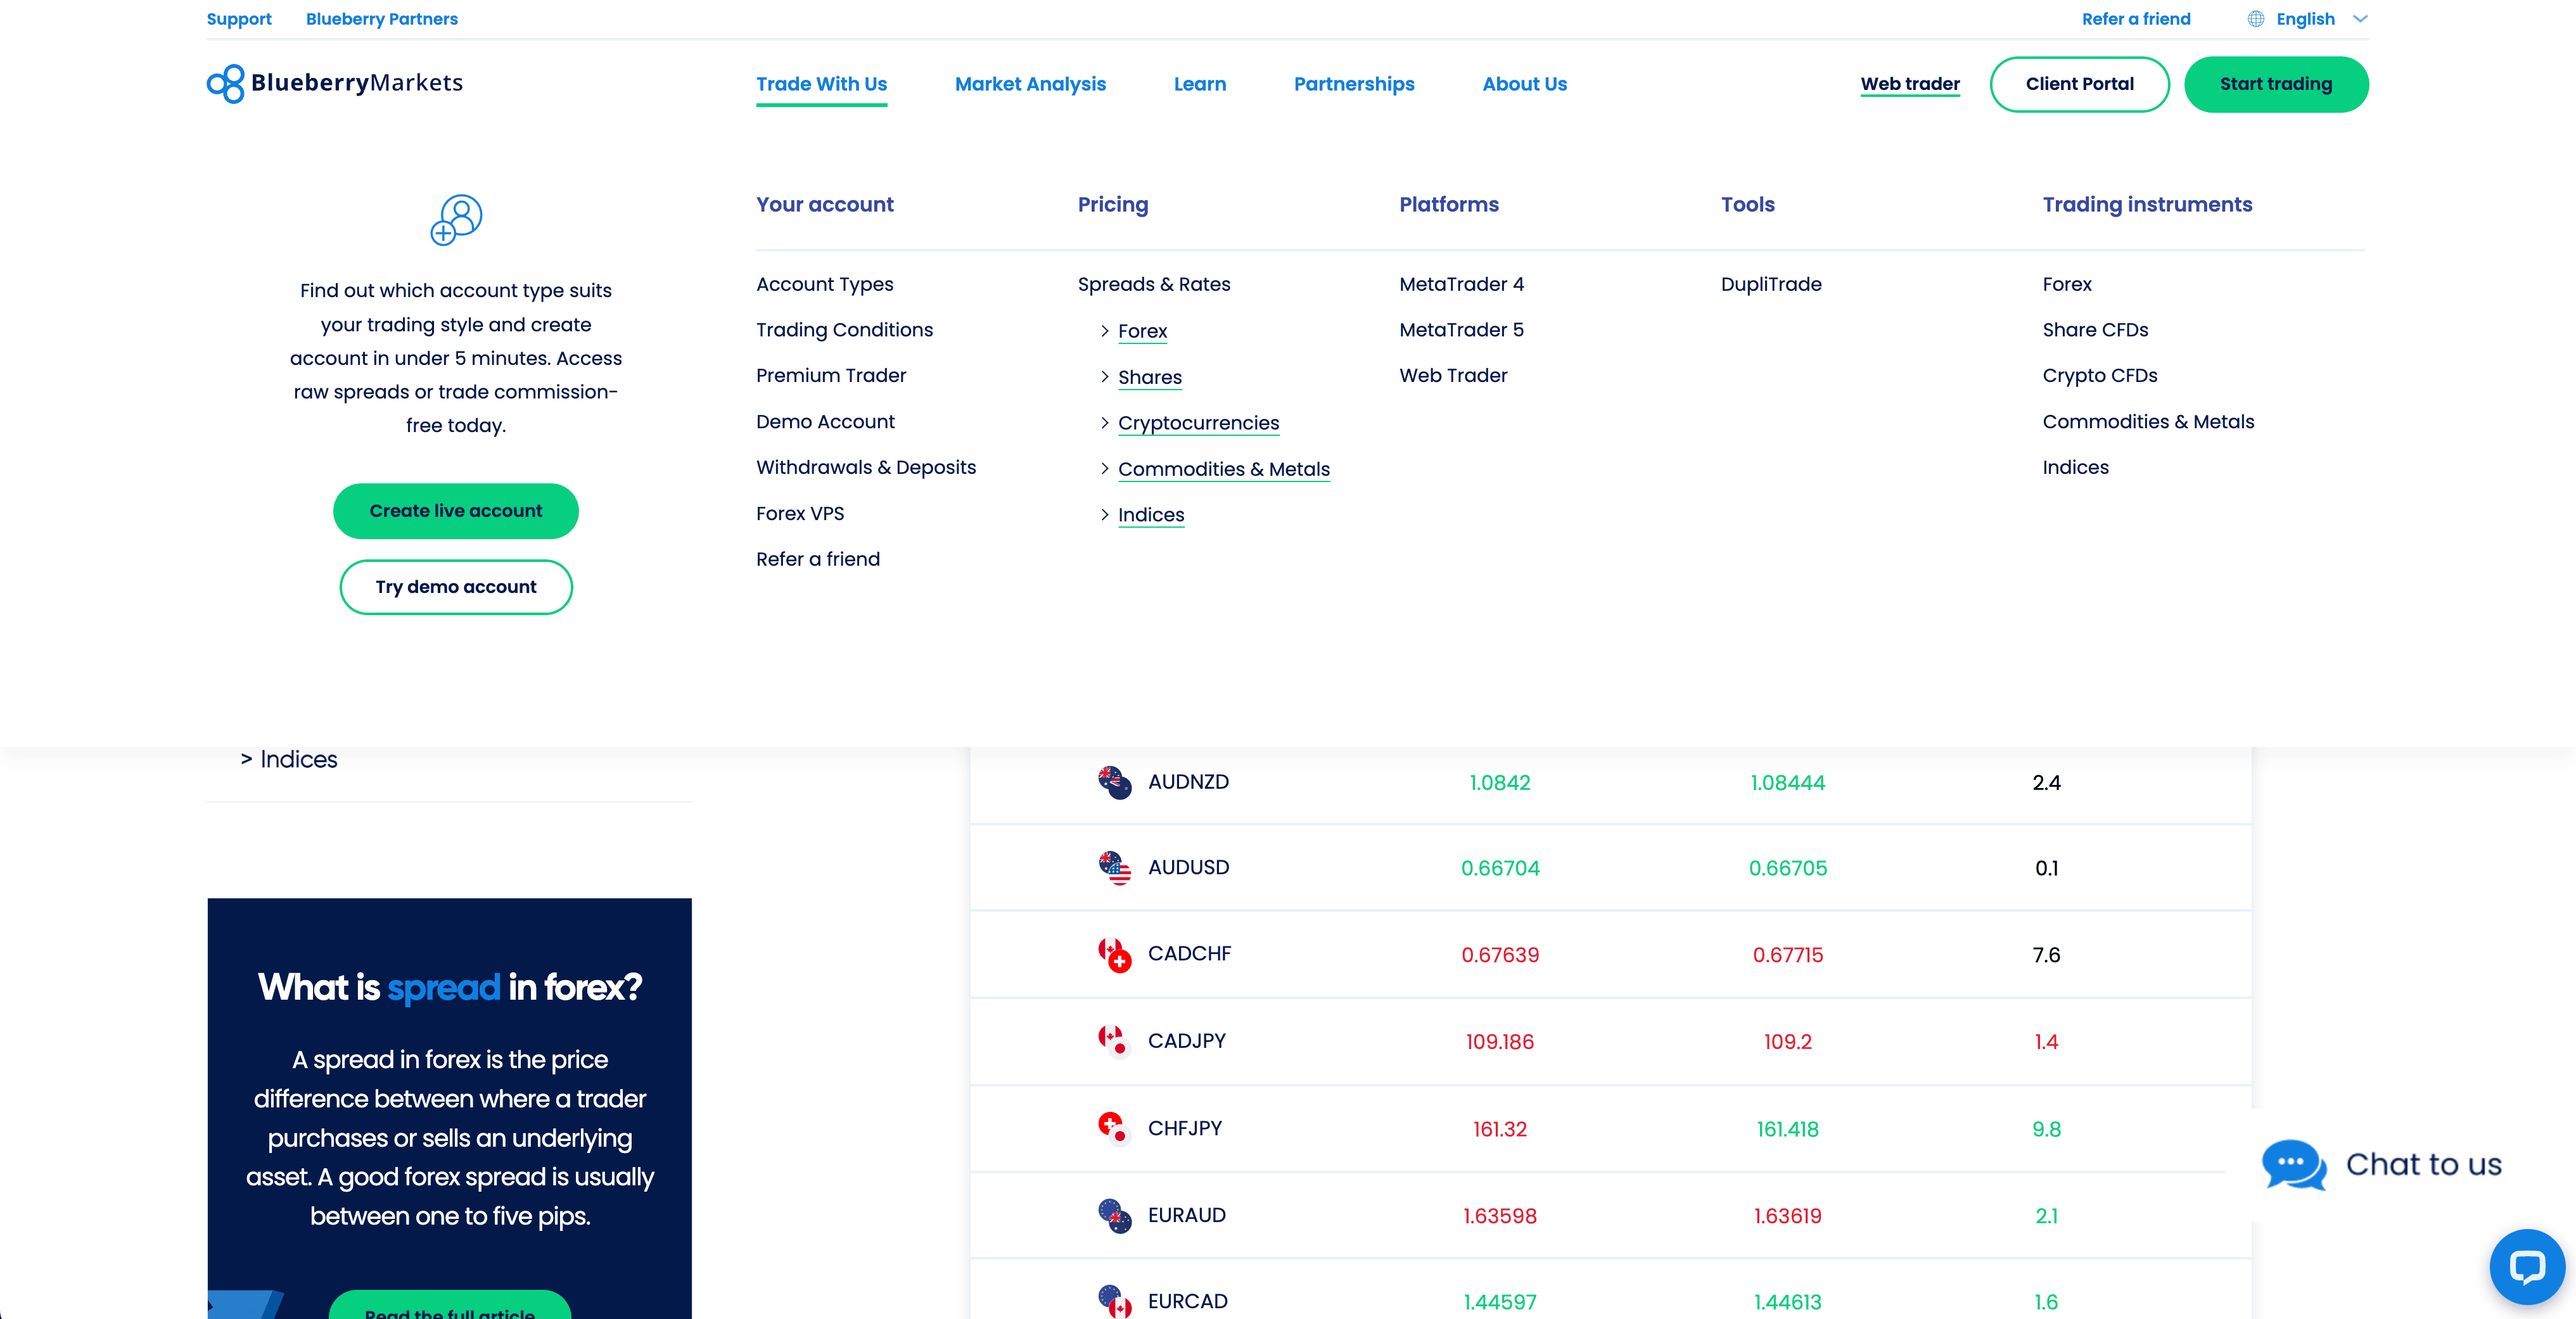Screen dimensions: 2576x1319
Task: Click Indices in left sidebar list
Action: click(x=298, y=760)
